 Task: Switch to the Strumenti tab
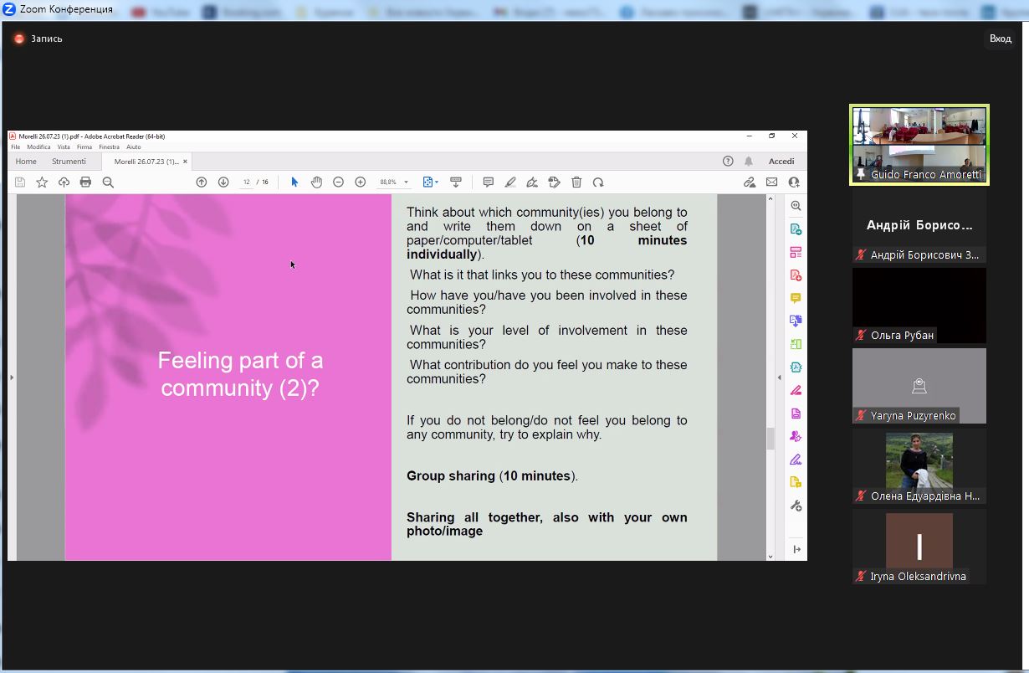[69, 162]
